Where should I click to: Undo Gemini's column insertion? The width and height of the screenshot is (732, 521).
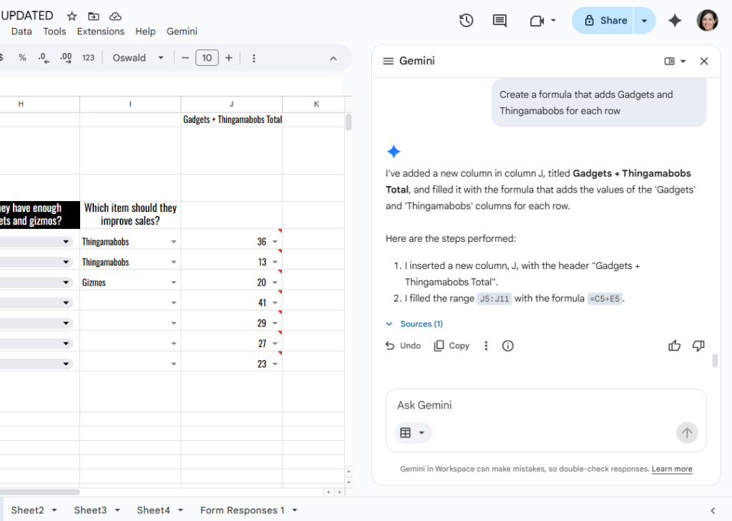click(403, 346)
